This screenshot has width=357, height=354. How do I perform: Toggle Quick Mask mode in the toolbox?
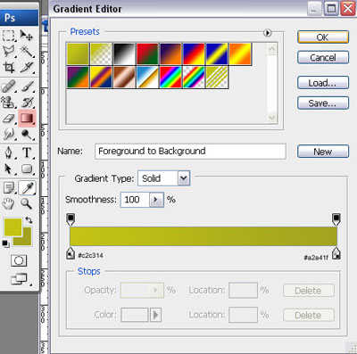pyautogui.click(x=19, y=261)
